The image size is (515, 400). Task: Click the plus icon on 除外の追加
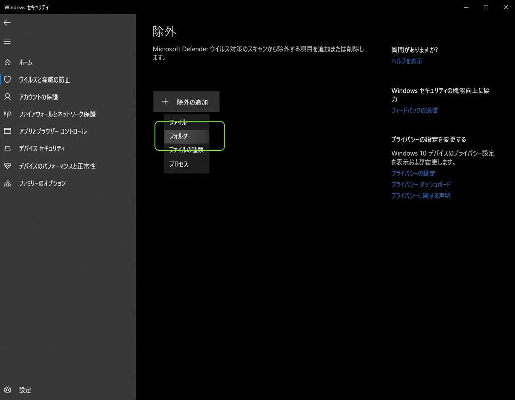tap(165, 102)
